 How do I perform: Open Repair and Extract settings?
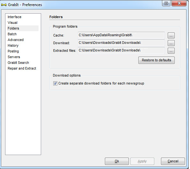[x=22, y=68]
